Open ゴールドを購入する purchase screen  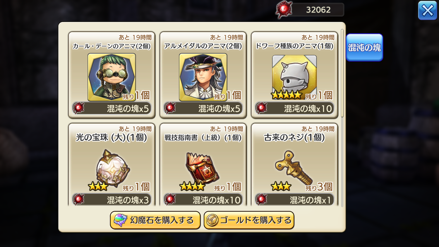[x=249, y=220]
